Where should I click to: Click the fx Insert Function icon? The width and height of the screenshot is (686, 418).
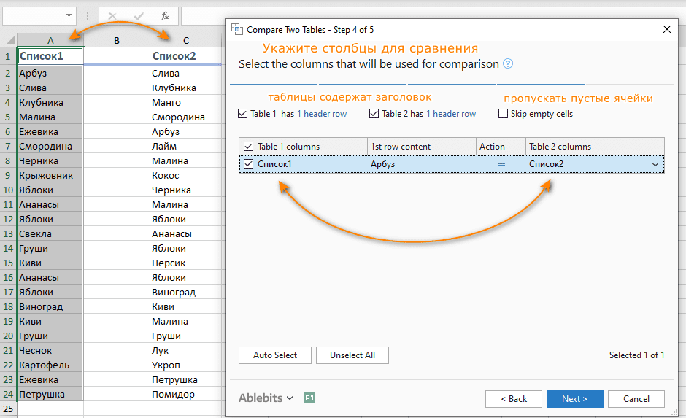click(165, 15)
